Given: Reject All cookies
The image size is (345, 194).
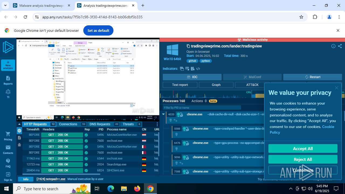Looking at the screenshot, I should [x=303, y=159].
